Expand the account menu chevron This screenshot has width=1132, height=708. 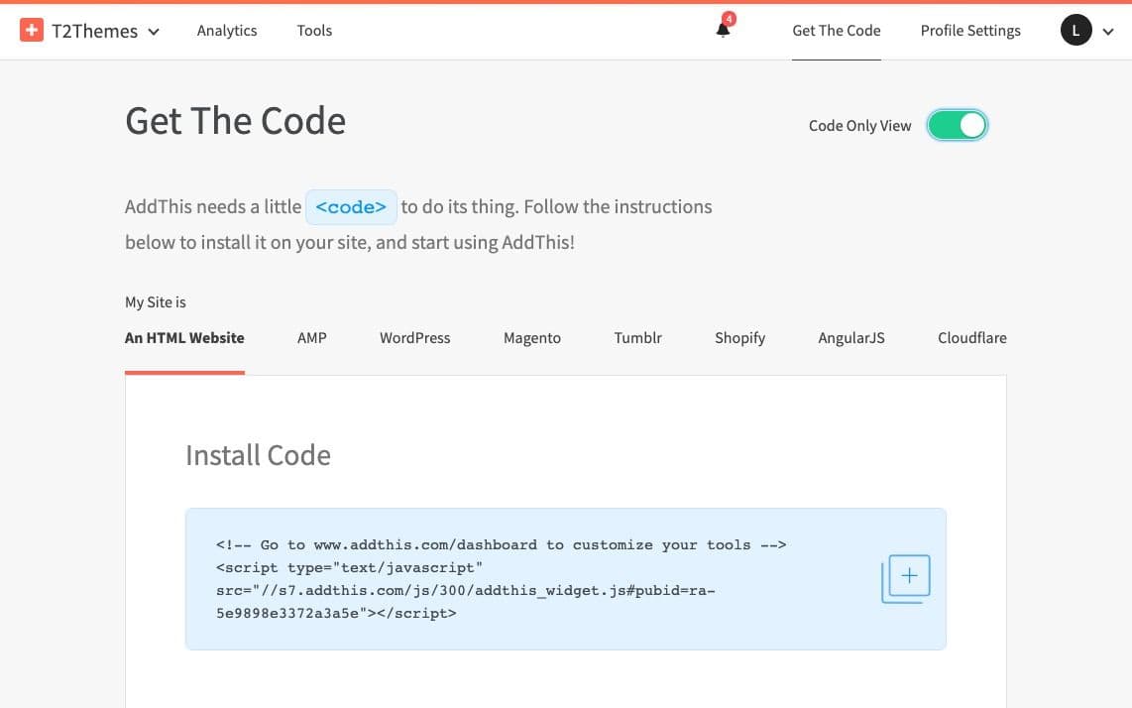coord(1108,31)
